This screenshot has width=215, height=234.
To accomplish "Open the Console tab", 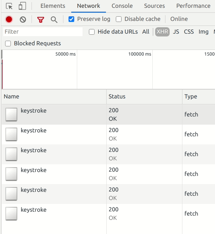I will 122,6.
